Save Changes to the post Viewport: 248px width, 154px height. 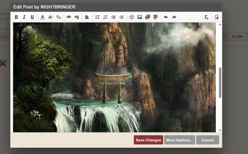[x=148, y=140]
